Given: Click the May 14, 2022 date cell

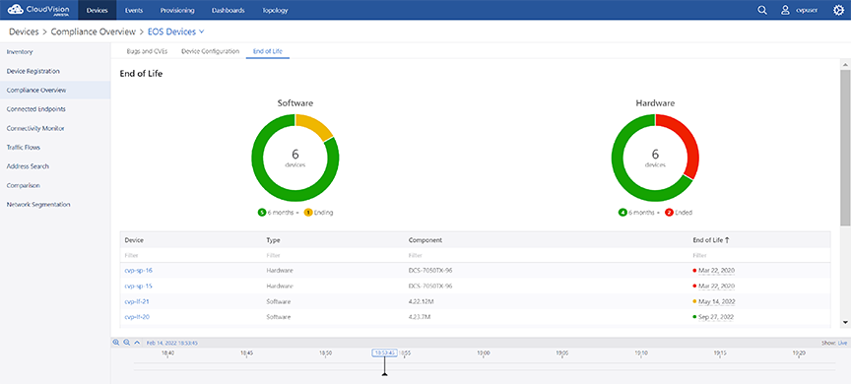Looking at the screenshot, I should point(716,301).
